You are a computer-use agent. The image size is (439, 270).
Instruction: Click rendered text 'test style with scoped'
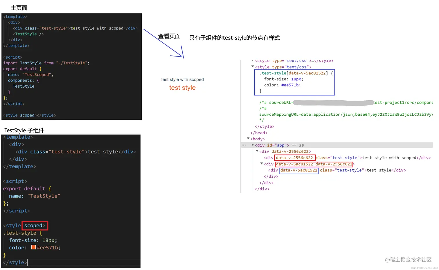tap(182, 79)
